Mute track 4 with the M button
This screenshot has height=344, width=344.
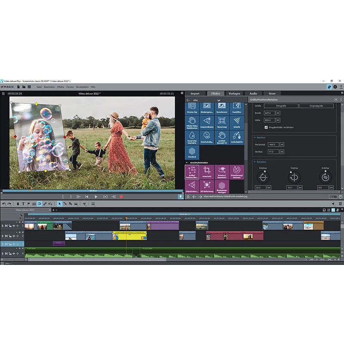tap(6, 253)
